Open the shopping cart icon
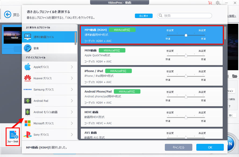 pos(210,3)
